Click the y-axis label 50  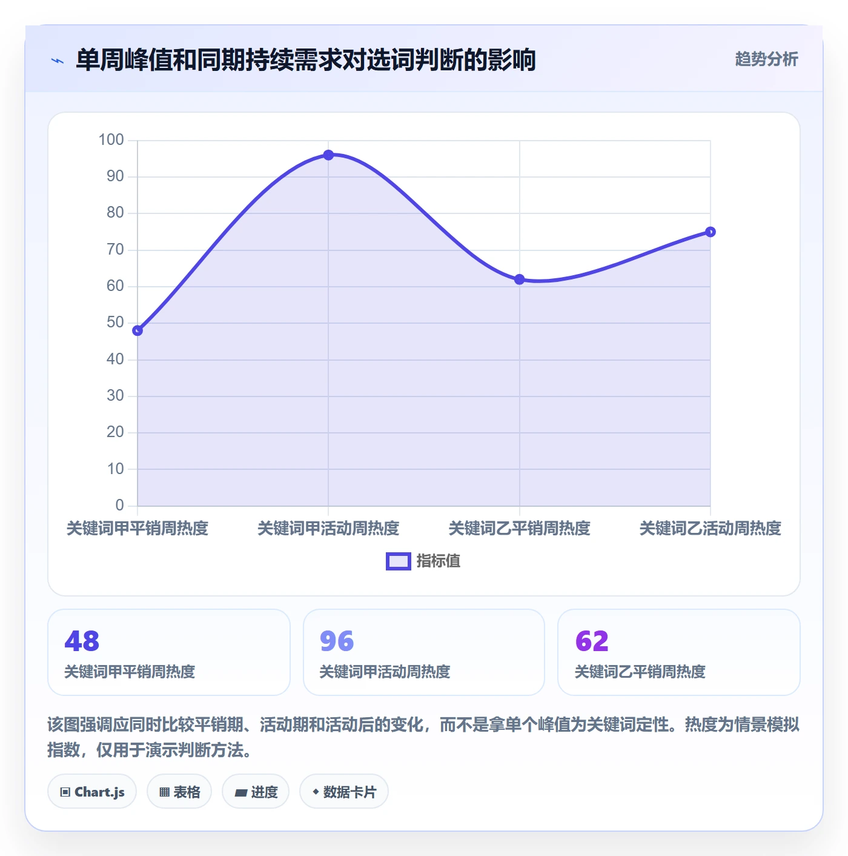pyautogui.click(x=115, y=323)
